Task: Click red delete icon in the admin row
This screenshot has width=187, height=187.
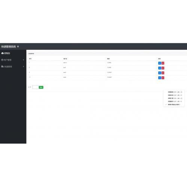Action: click(163, 63)
